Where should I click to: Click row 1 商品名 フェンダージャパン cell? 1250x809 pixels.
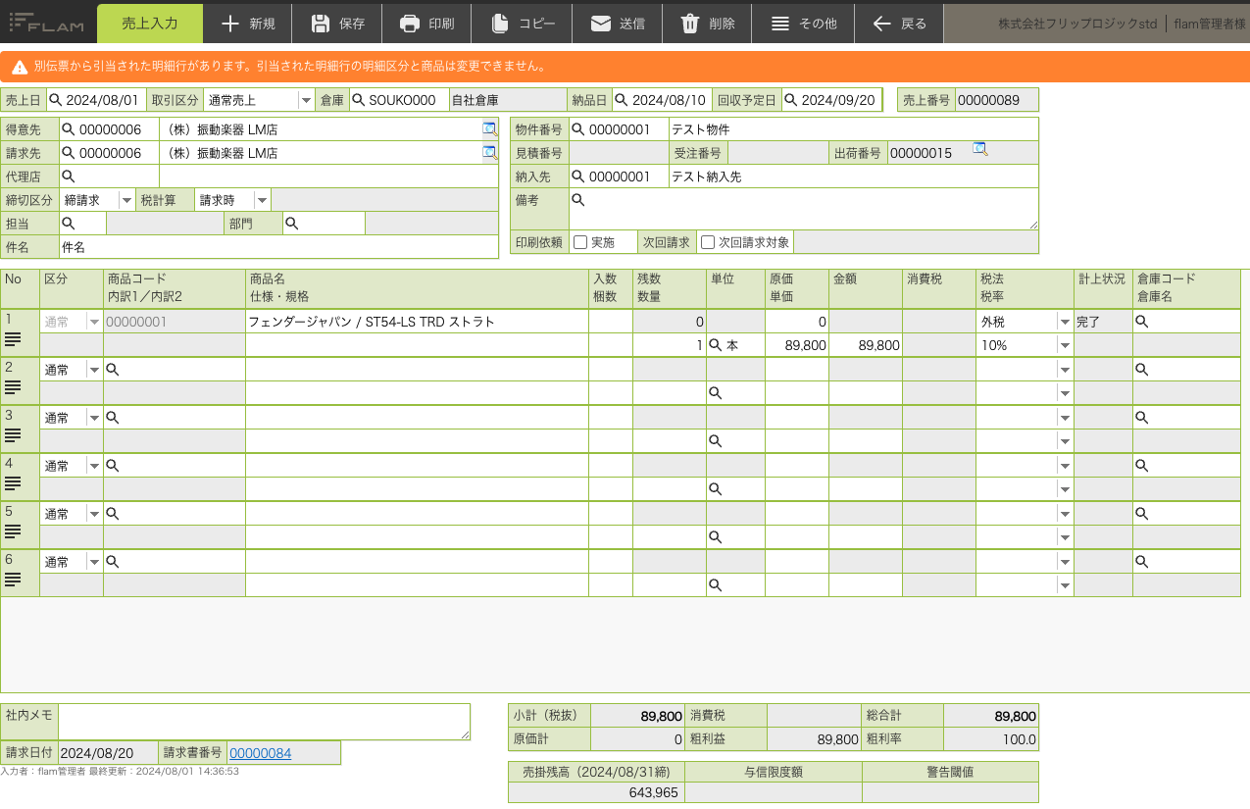(x=417, y=322)
